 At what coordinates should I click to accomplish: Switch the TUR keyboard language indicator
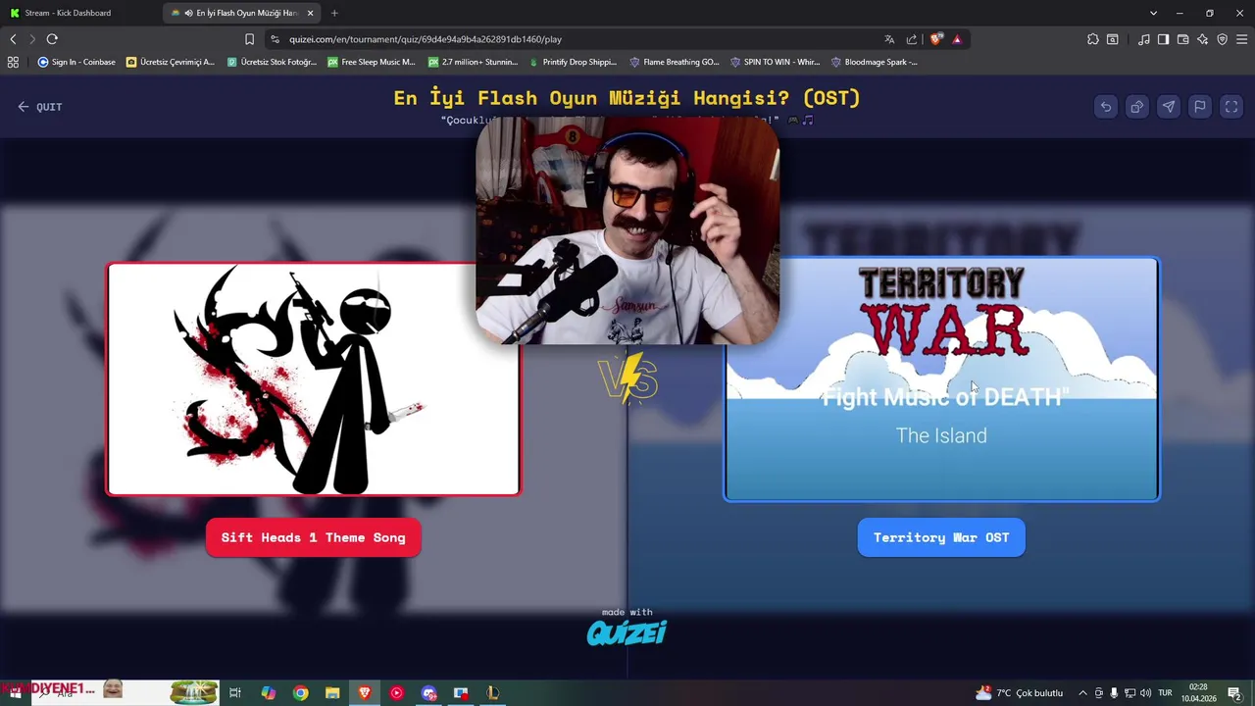(1165, 693)
